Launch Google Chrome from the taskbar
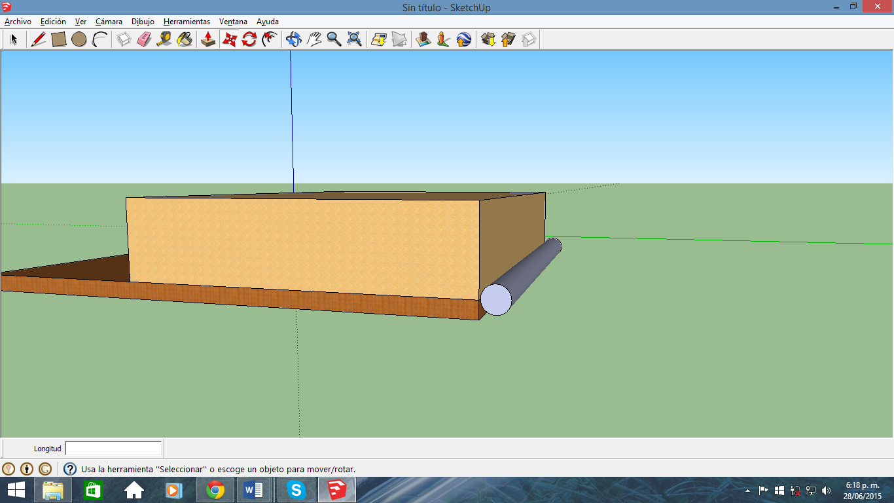The width and height of the screenshot is (894, 503). (215, 490)
